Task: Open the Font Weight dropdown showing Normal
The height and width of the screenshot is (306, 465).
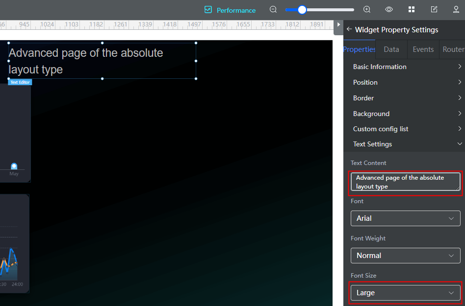Action: click(x=405, y=256)
